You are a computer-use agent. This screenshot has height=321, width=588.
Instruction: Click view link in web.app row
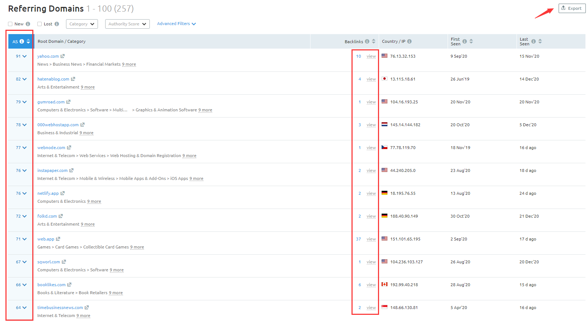(x=371, y=239)
